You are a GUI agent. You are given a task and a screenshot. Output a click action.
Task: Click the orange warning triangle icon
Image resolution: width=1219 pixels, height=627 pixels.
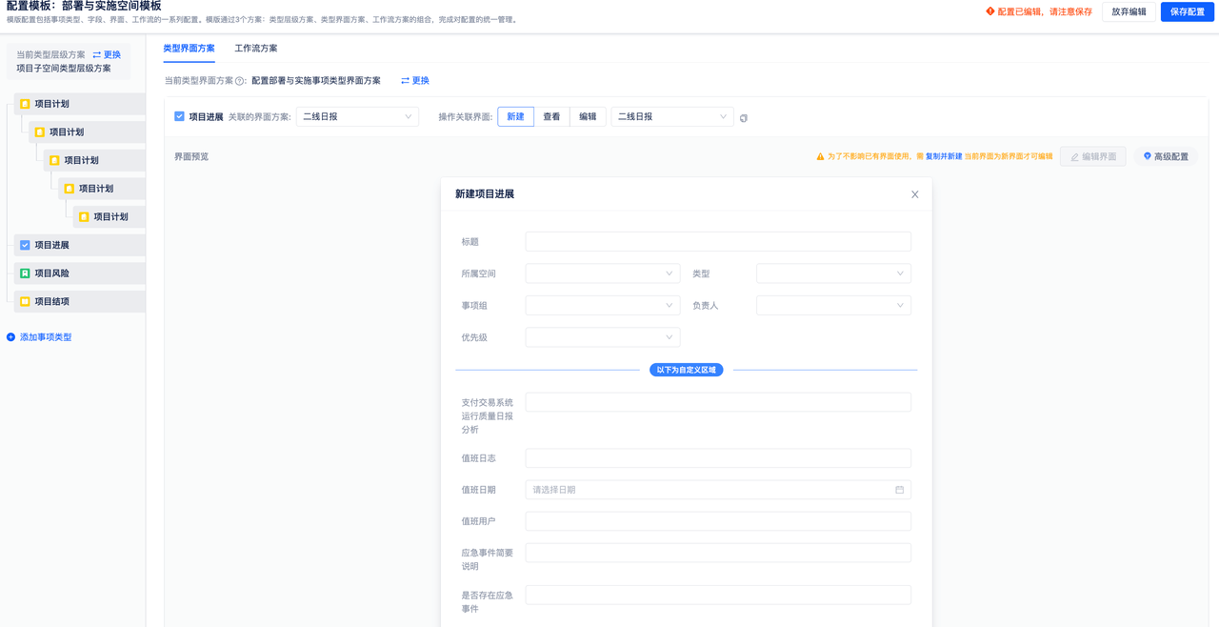[820, 156]
